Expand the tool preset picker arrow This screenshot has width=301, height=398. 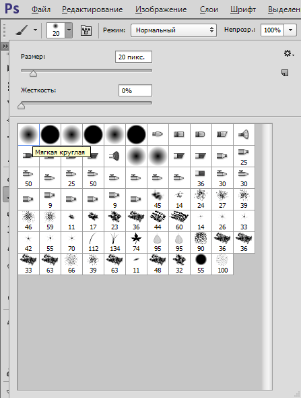click(35, 30)
